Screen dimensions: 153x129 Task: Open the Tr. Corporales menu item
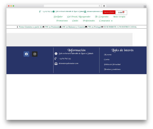click(102, 17)
